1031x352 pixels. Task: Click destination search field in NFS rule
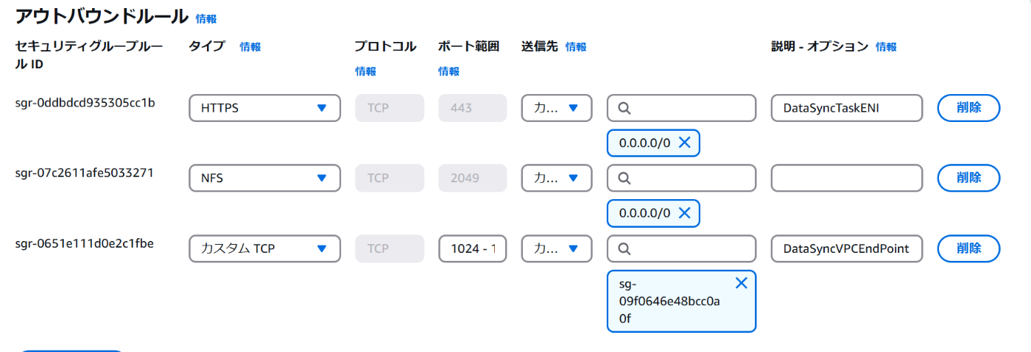tap(681, 178)
